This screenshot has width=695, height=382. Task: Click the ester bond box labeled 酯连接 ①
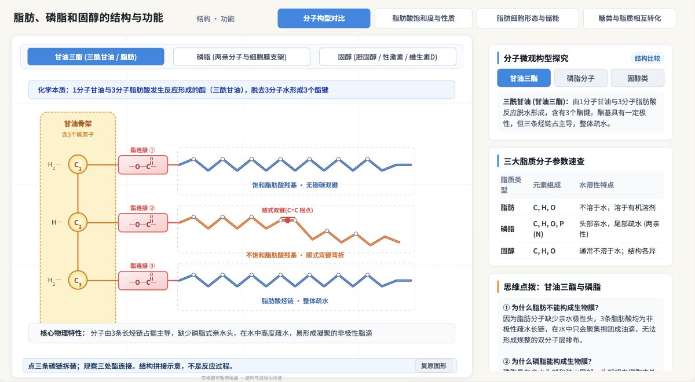coord(143,165)
